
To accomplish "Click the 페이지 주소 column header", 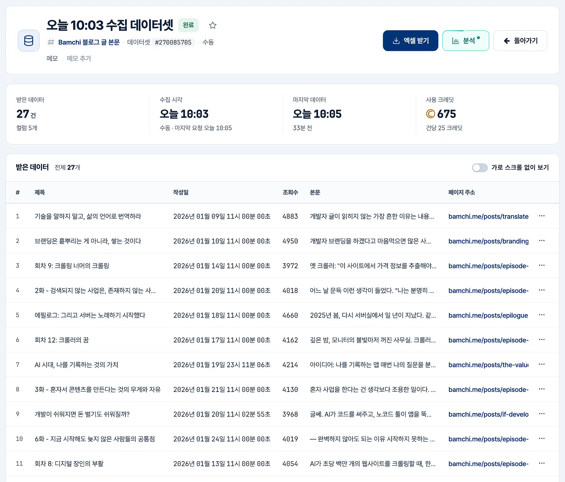I will pos(462,192).
